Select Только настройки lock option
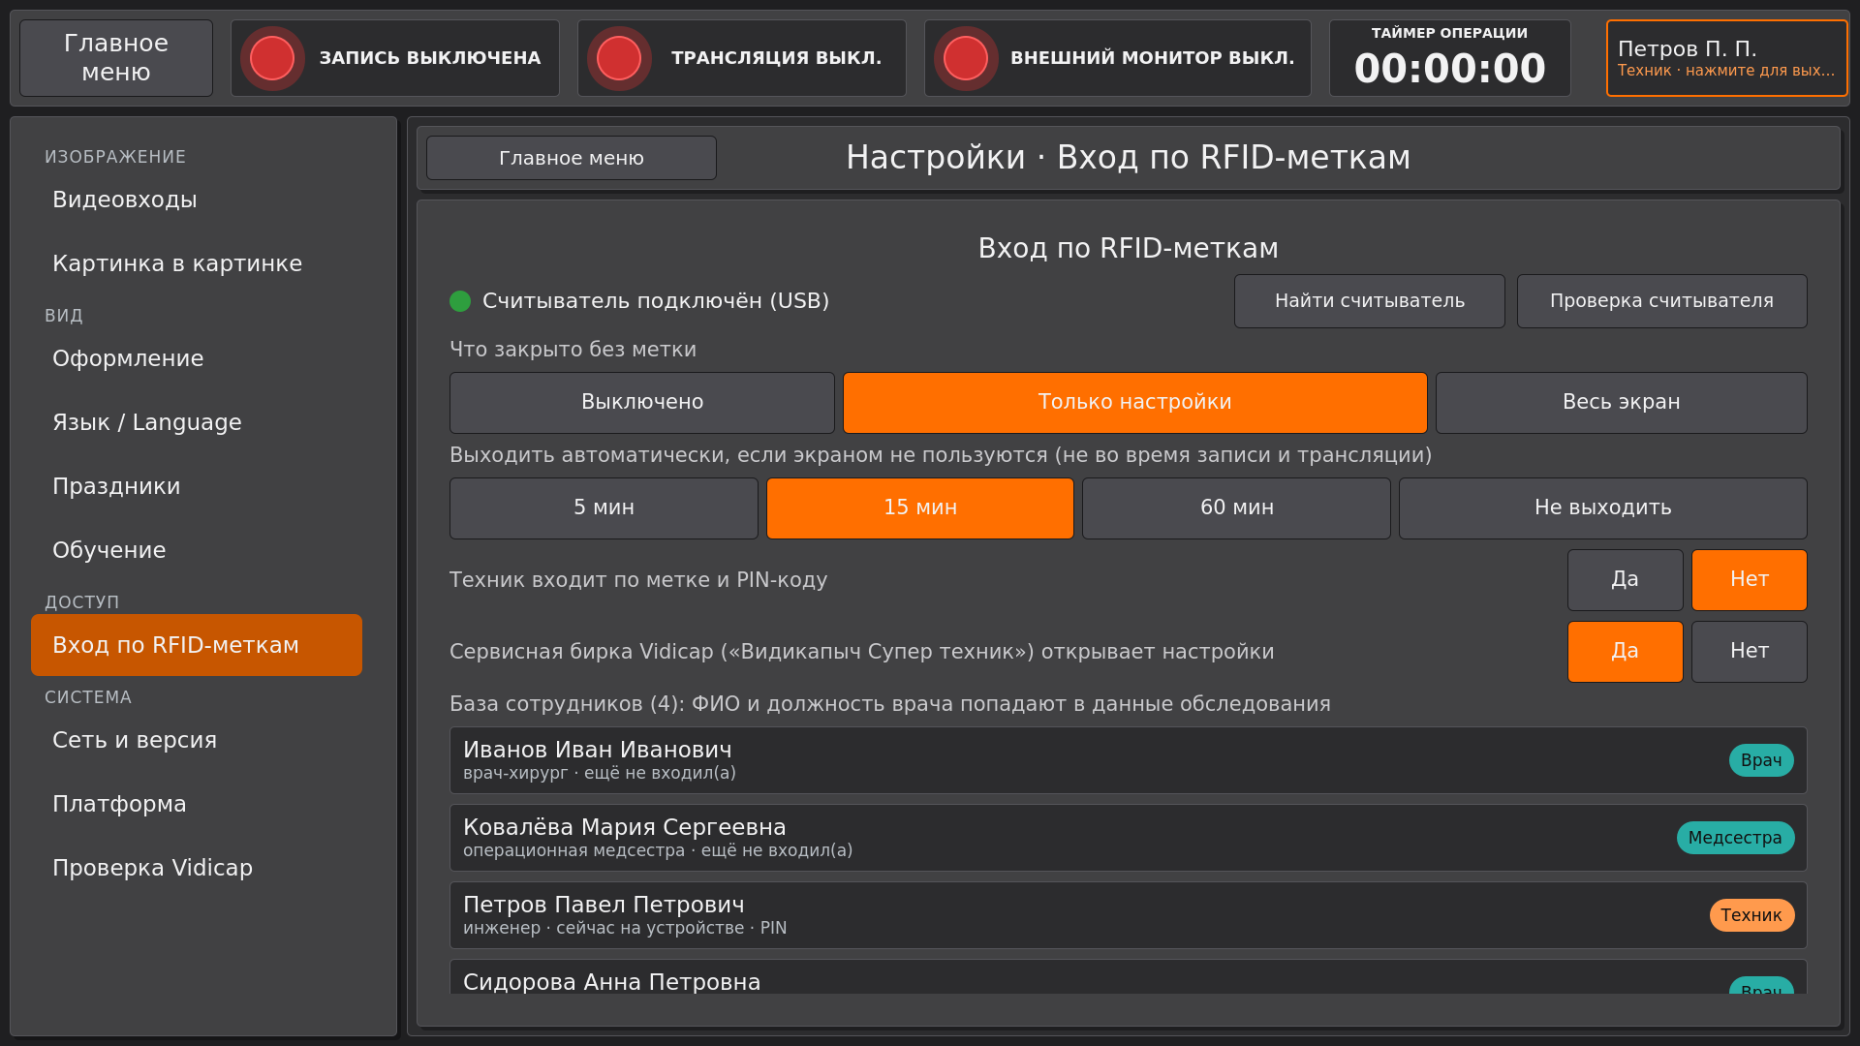The width and height of the screenshot is (1860, 1046). (x=1135, y=403)
